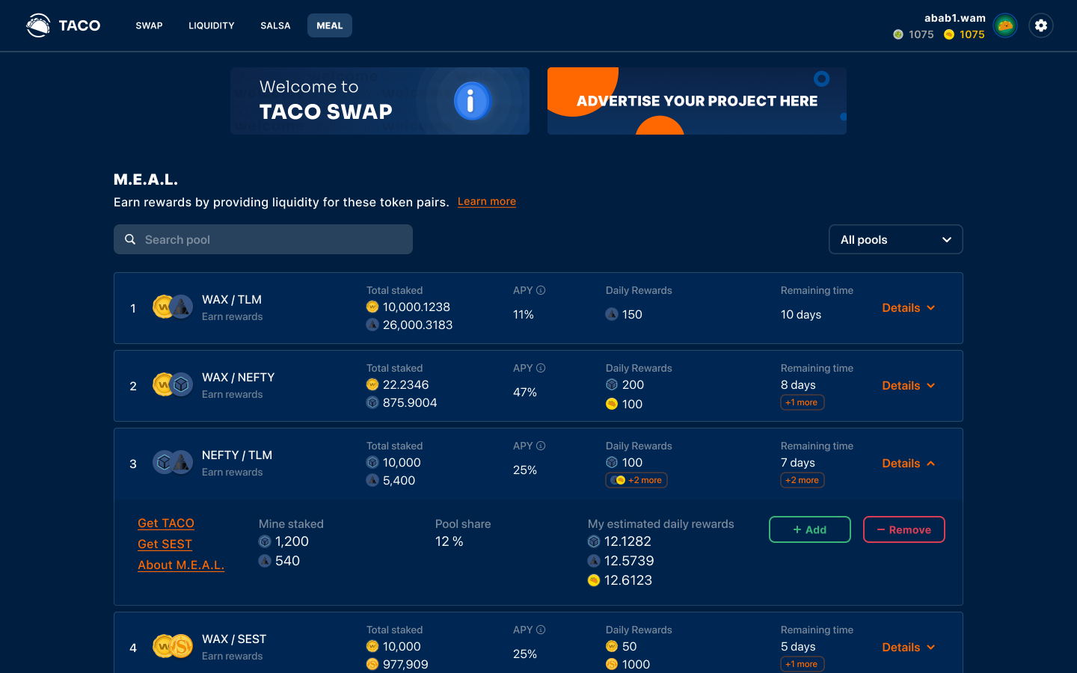This screenshot has height=673, width=1077.
Task: Click SEST icon beside 977,909 staked
Action: pos(372,664)
